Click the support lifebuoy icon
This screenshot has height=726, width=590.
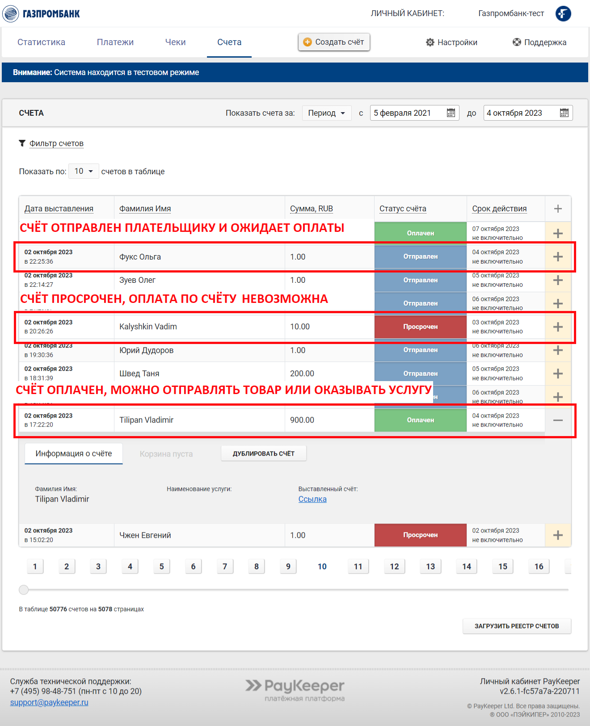517,42
